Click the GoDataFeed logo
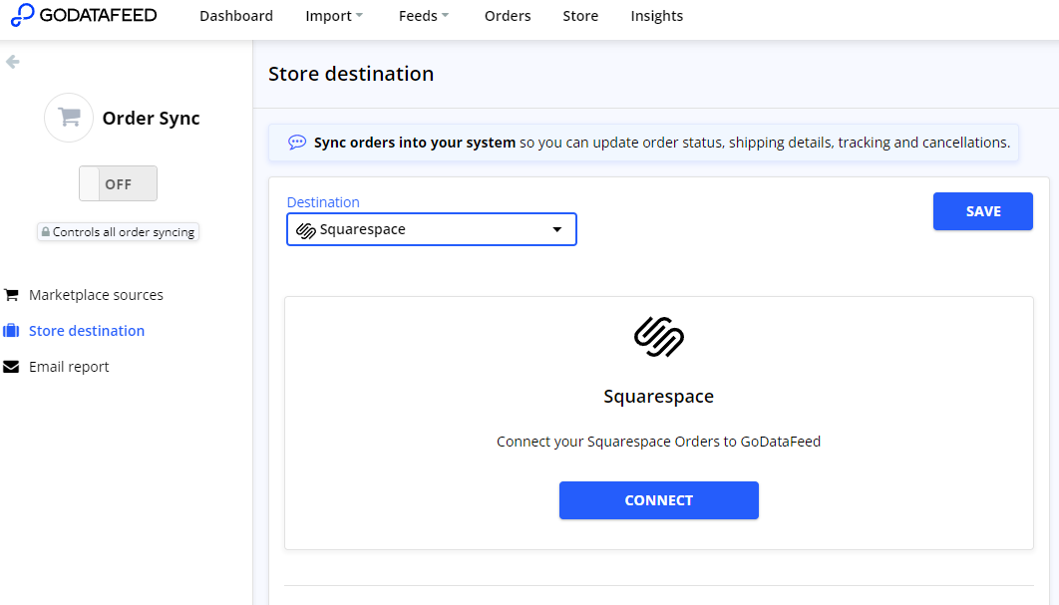The image size is (1059, 605). tap(84, 15)
